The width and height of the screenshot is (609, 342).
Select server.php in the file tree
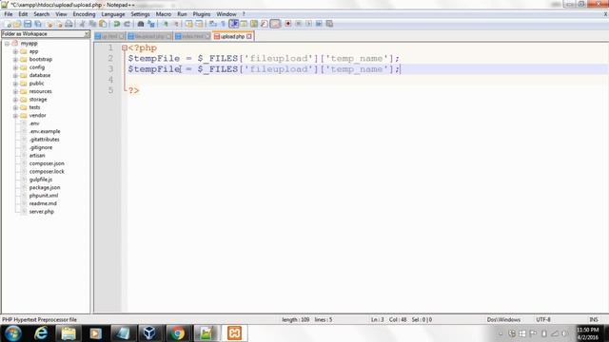[42, 212]
